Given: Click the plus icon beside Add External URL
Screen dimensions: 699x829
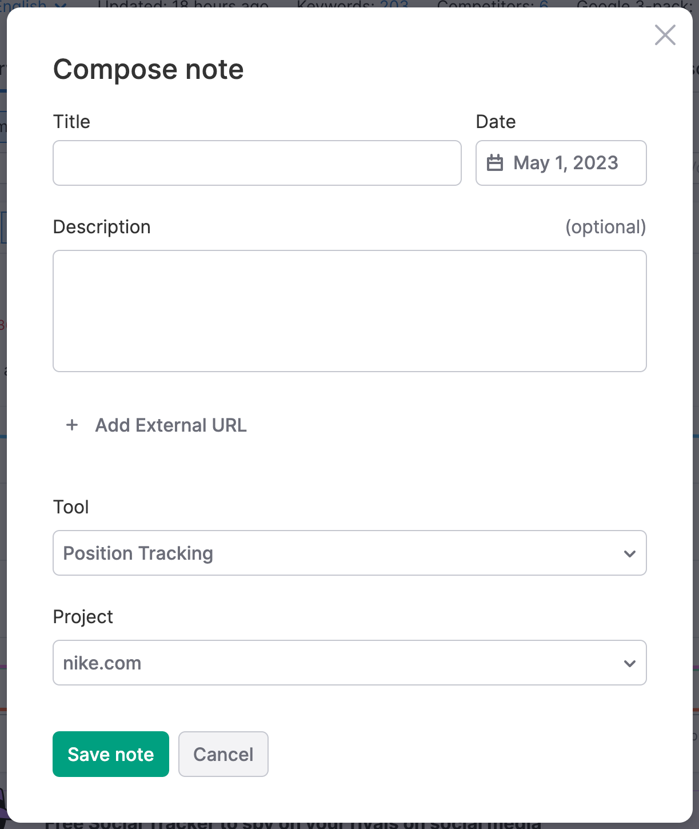Looking at the screenshot, I should (72, 425).
